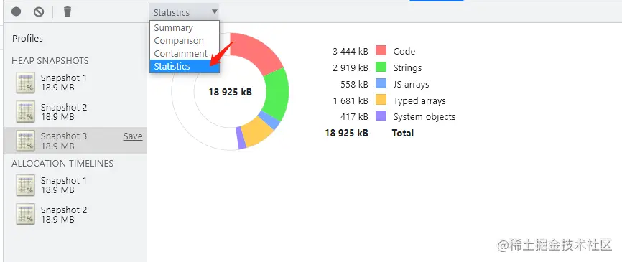Click the trash delete profile icon
Viewport: 622px width, 262px height.
[x=68, y=12]
